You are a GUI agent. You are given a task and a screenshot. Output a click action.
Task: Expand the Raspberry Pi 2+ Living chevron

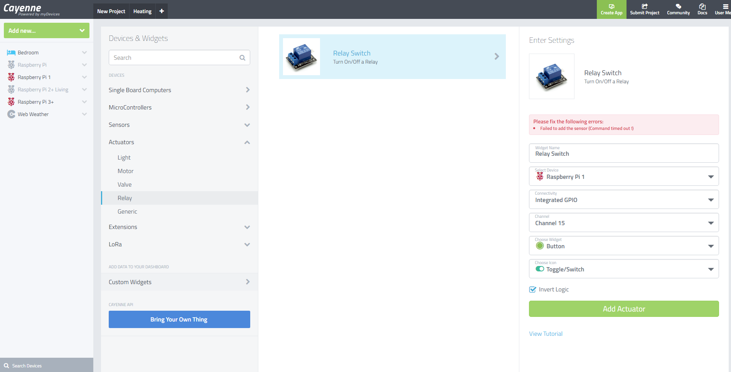pos(84,89)
